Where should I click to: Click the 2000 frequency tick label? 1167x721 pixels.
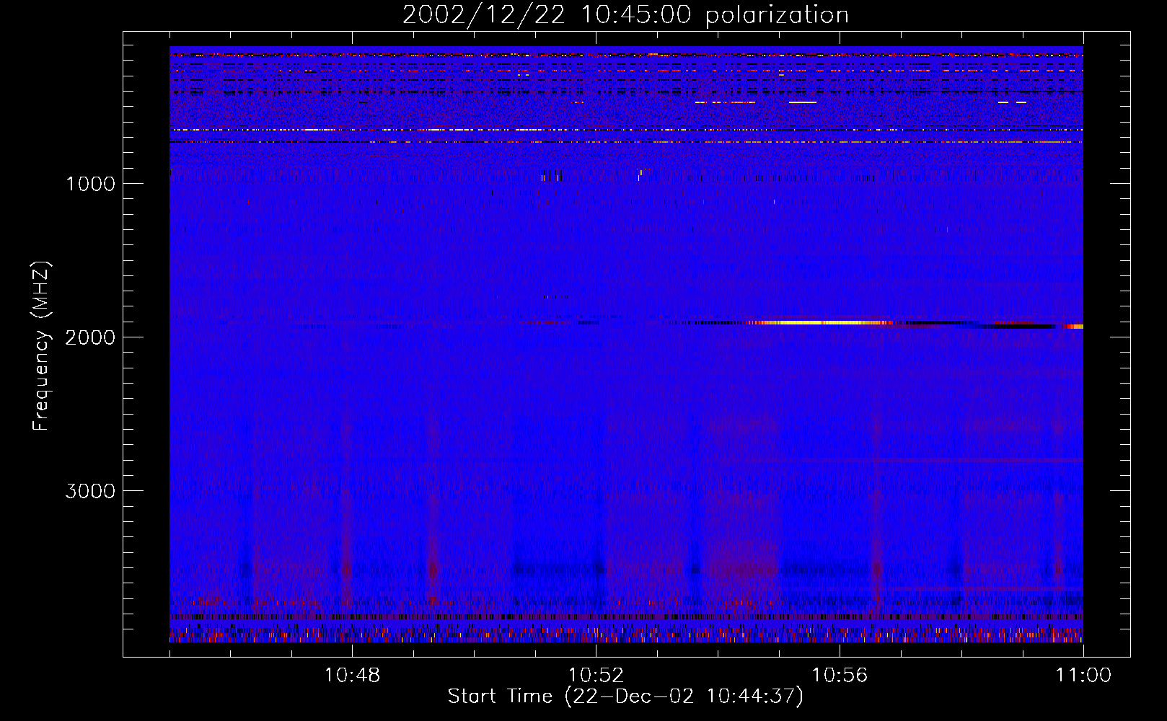(90, 337)
